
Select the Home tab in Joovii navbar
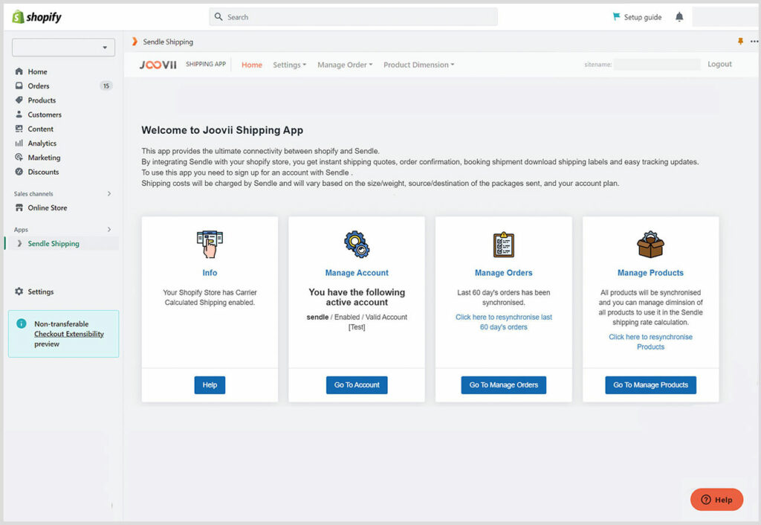tap(252, 65)
